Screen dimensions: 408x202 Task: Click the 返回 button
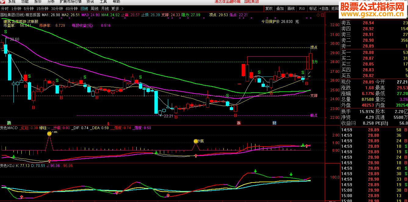point(335,9)
